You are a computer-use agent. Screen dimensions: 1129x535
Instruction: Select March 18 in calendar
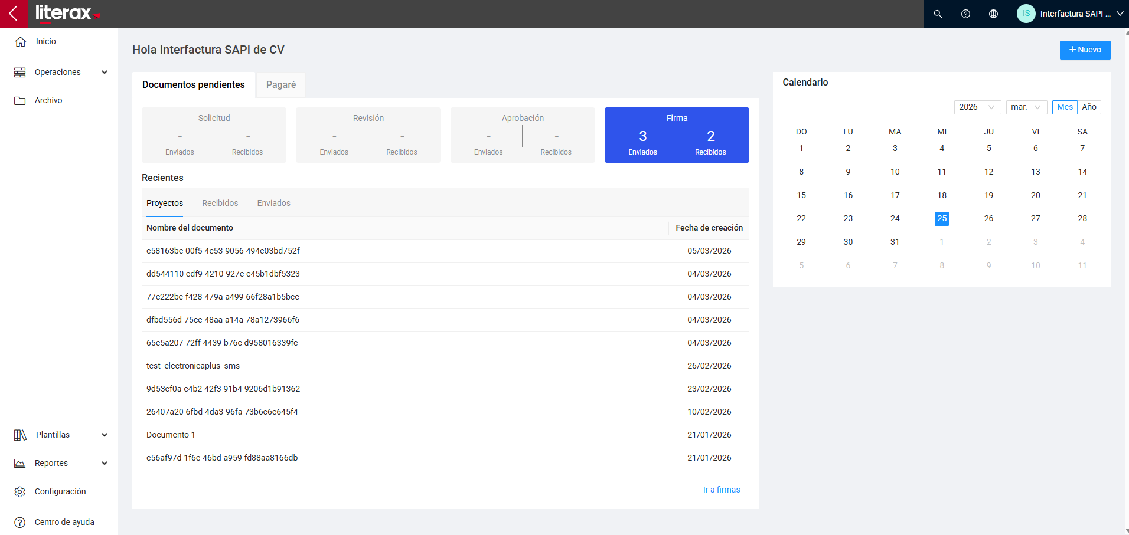pos(942,195)
